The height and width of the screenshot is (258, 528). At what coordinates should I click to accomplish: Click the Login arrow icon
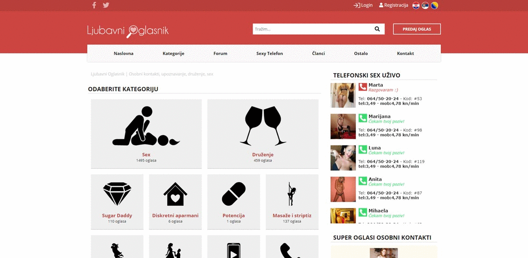[356, 5]
